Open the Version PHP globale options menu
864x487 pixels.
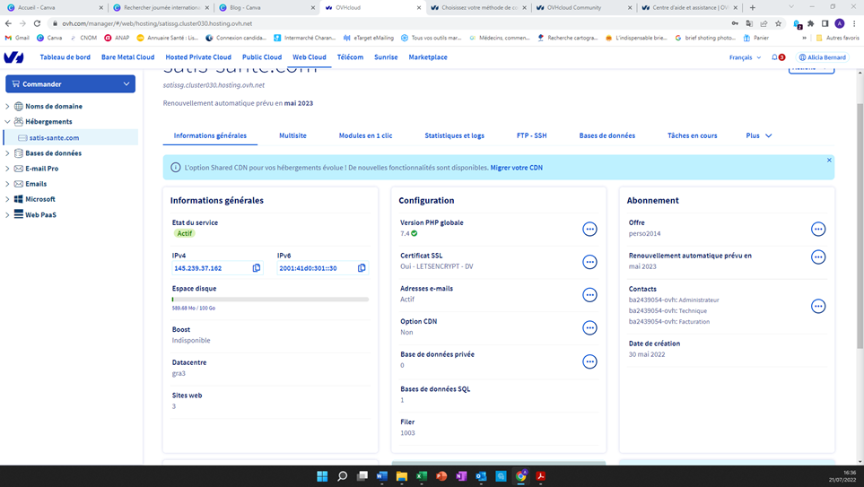tap(589, 230)
